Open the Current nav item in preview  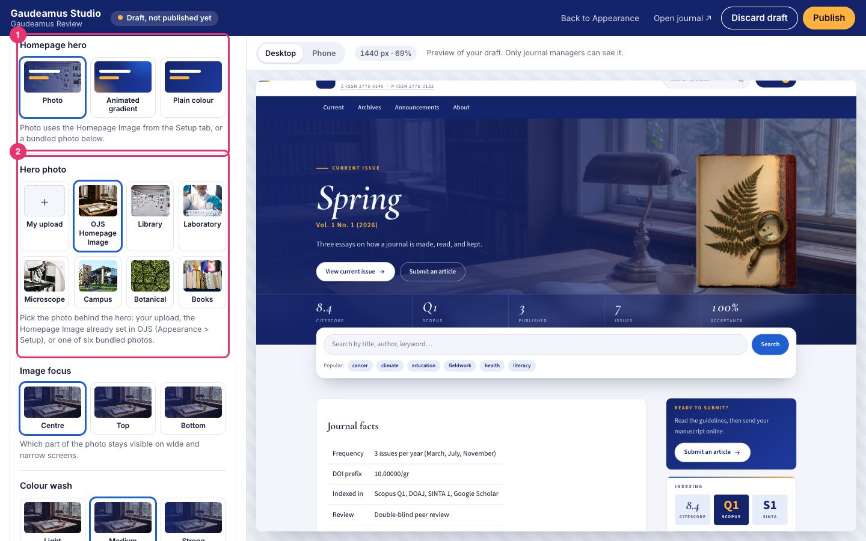pyautogui.click(x=333, y=108)
